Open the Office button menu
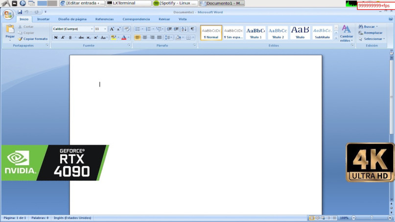 [x=8, y=14]
